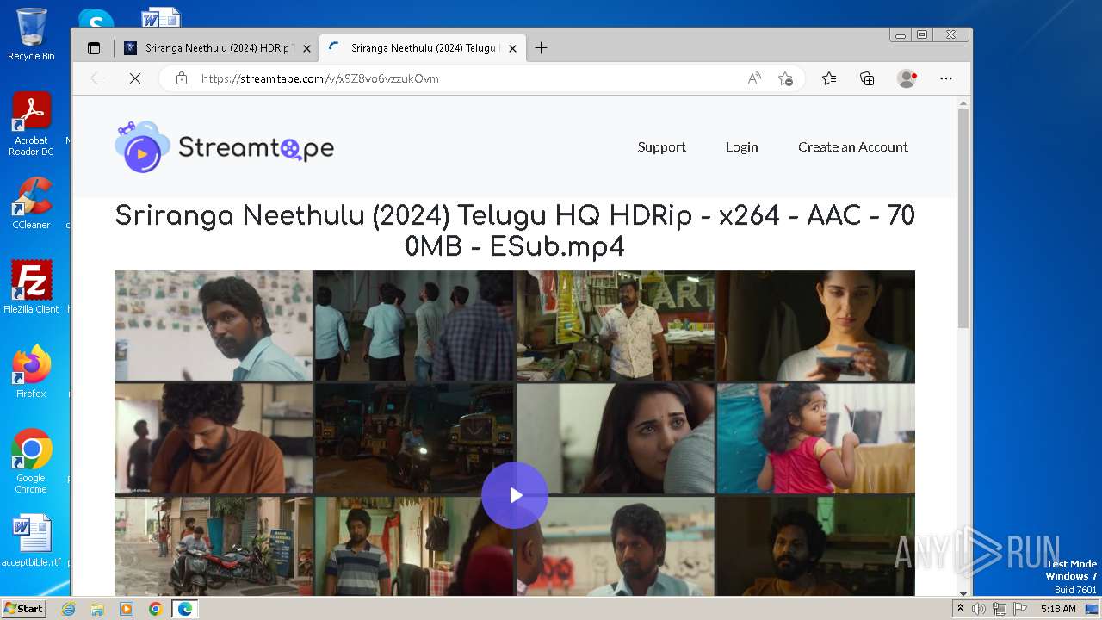The image size is (1102, 620).
Task: Launch FileZilla Client shortcut
Action: click(x=31, y=288)
